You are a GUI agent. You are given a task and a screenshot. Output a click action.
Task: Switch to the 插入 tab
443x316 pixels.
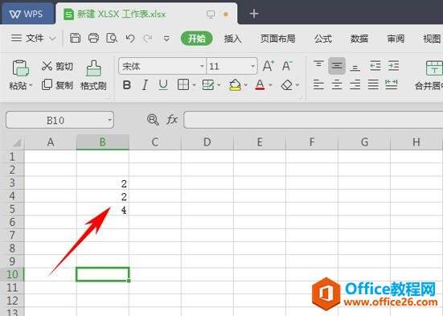click(233, 39)
